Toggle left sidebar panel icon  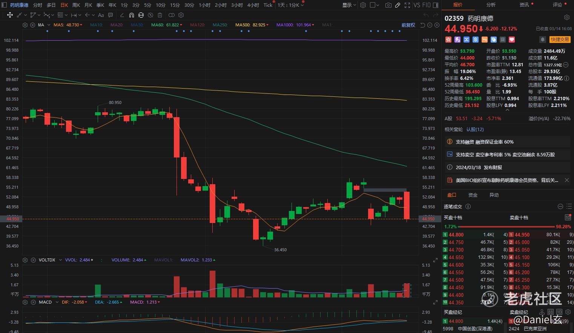pyautogui.click(x=5, y=5)
